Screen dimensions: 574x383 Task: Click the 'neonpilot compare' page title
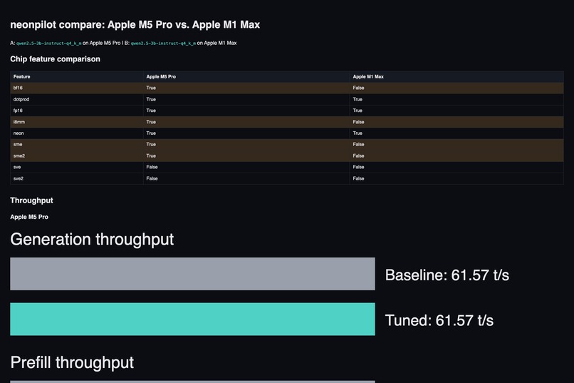click(135, 24)
